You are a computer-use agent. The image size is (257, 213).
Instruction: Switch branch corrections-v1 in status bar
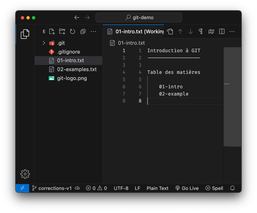tap(52, 188)
